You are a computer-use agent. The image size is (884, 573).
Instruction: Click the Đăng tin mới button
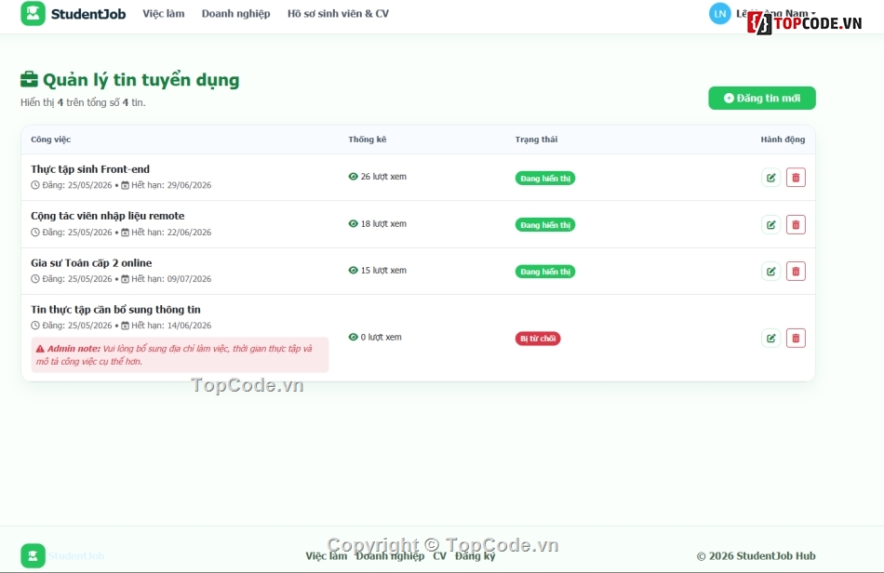(762, 98)
